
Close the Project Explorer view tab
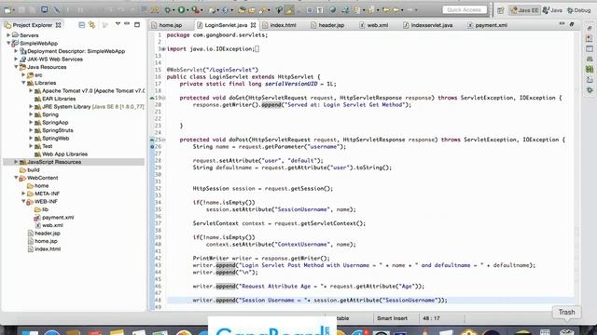(x=58, y=25)
